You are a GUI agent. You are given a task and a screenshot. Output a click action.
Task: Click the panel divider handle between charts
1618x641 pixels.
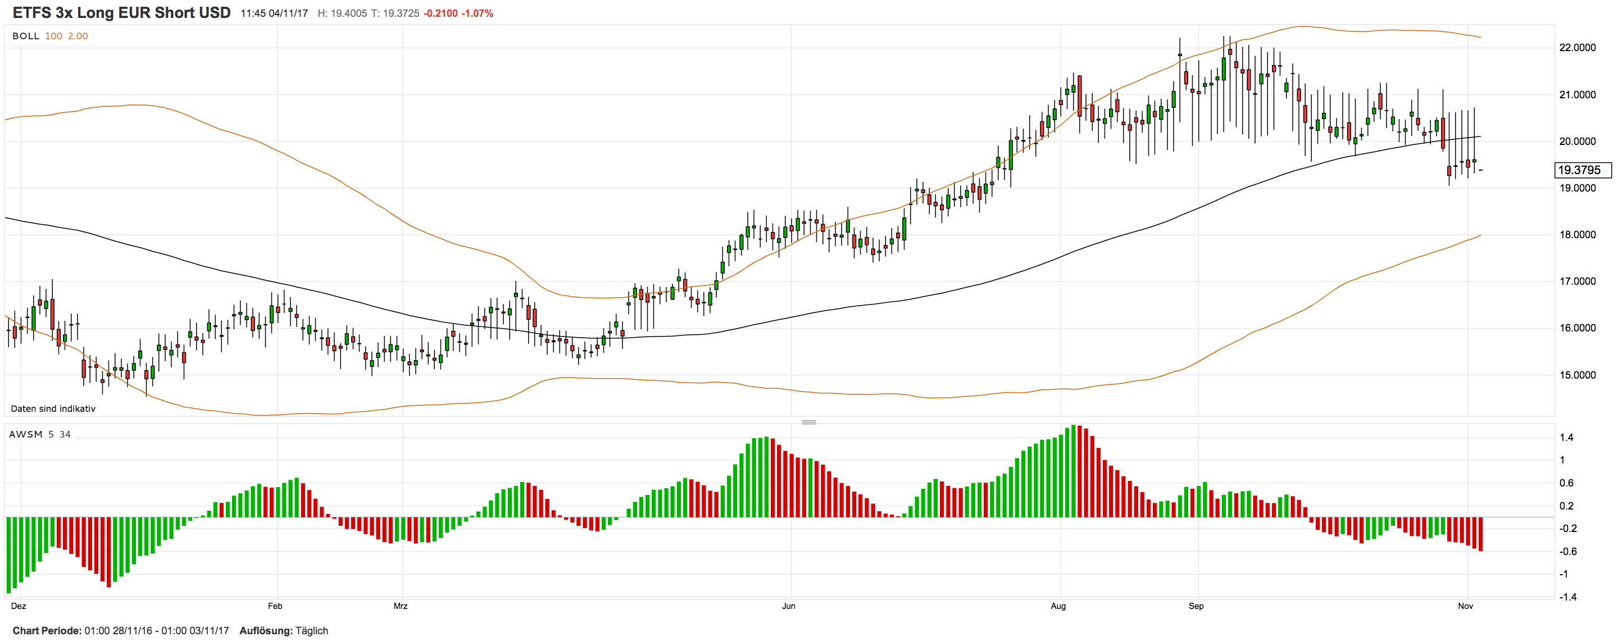[x=811, y=423]
